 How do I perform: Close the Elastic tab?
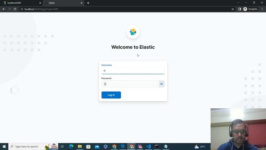point(81,3)
